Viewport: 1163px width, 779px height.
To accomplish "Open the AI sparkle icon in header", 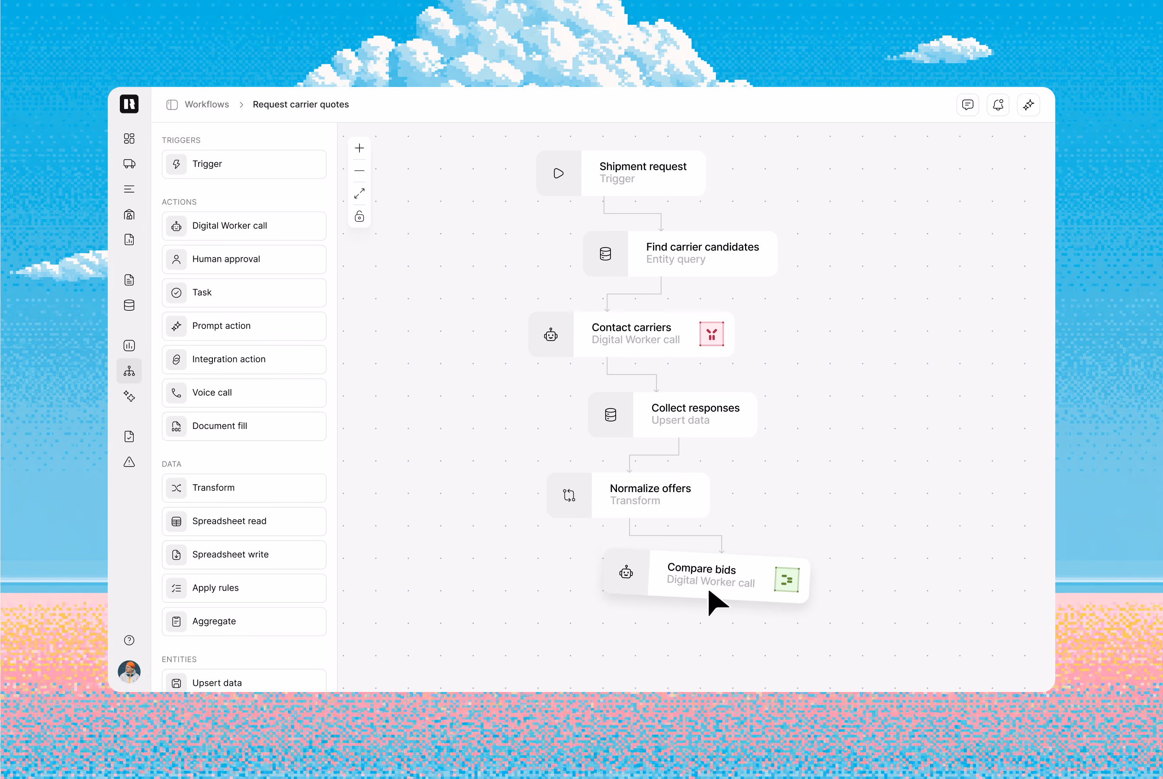I will pyautogui.click(x=1028, y=104).
